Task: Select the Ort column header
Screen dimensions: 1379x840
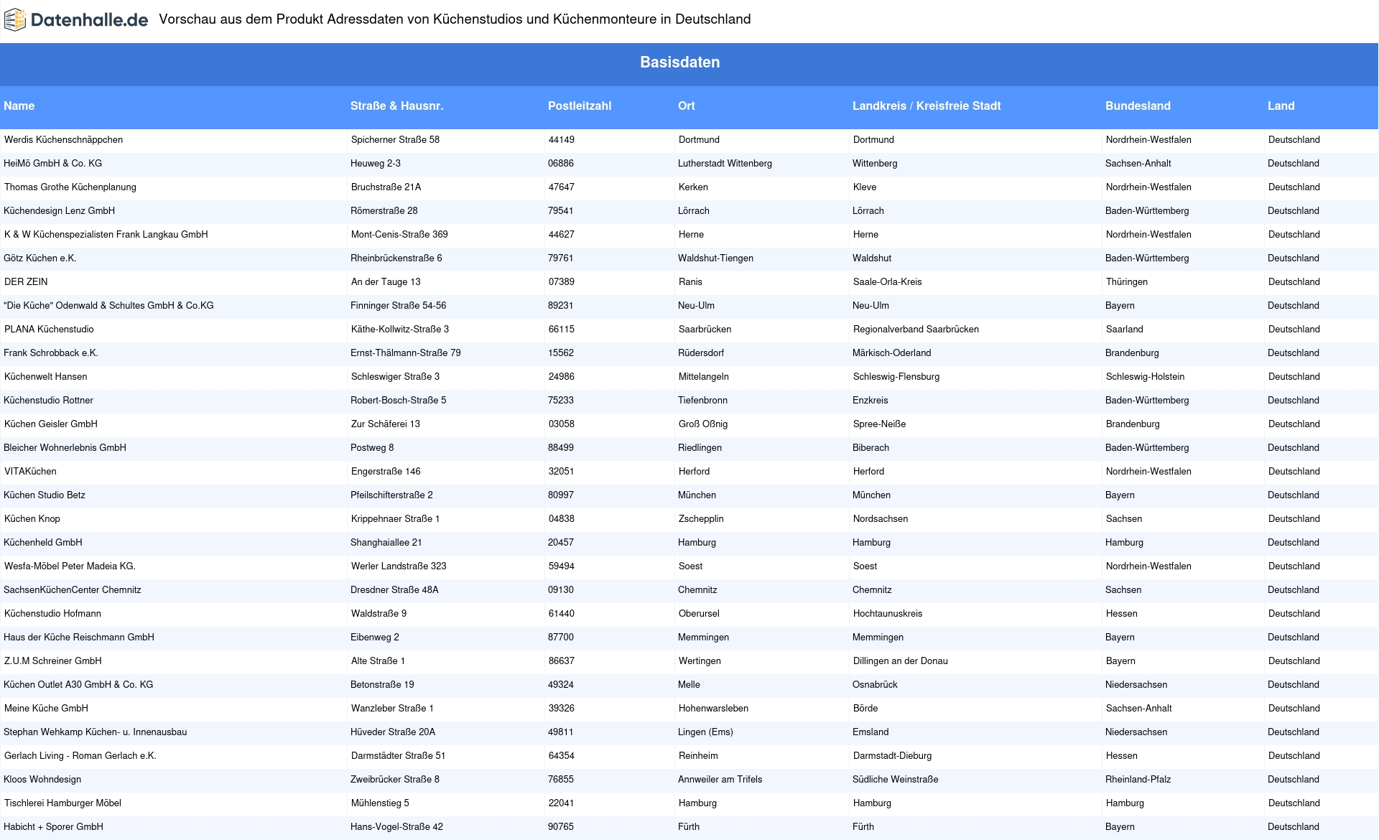Action: 686,106
